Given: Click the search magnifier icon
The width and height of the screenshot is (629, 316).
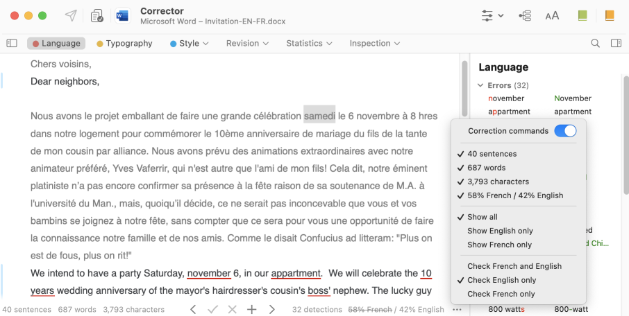Looking at the screenshot, I should 595,43.
